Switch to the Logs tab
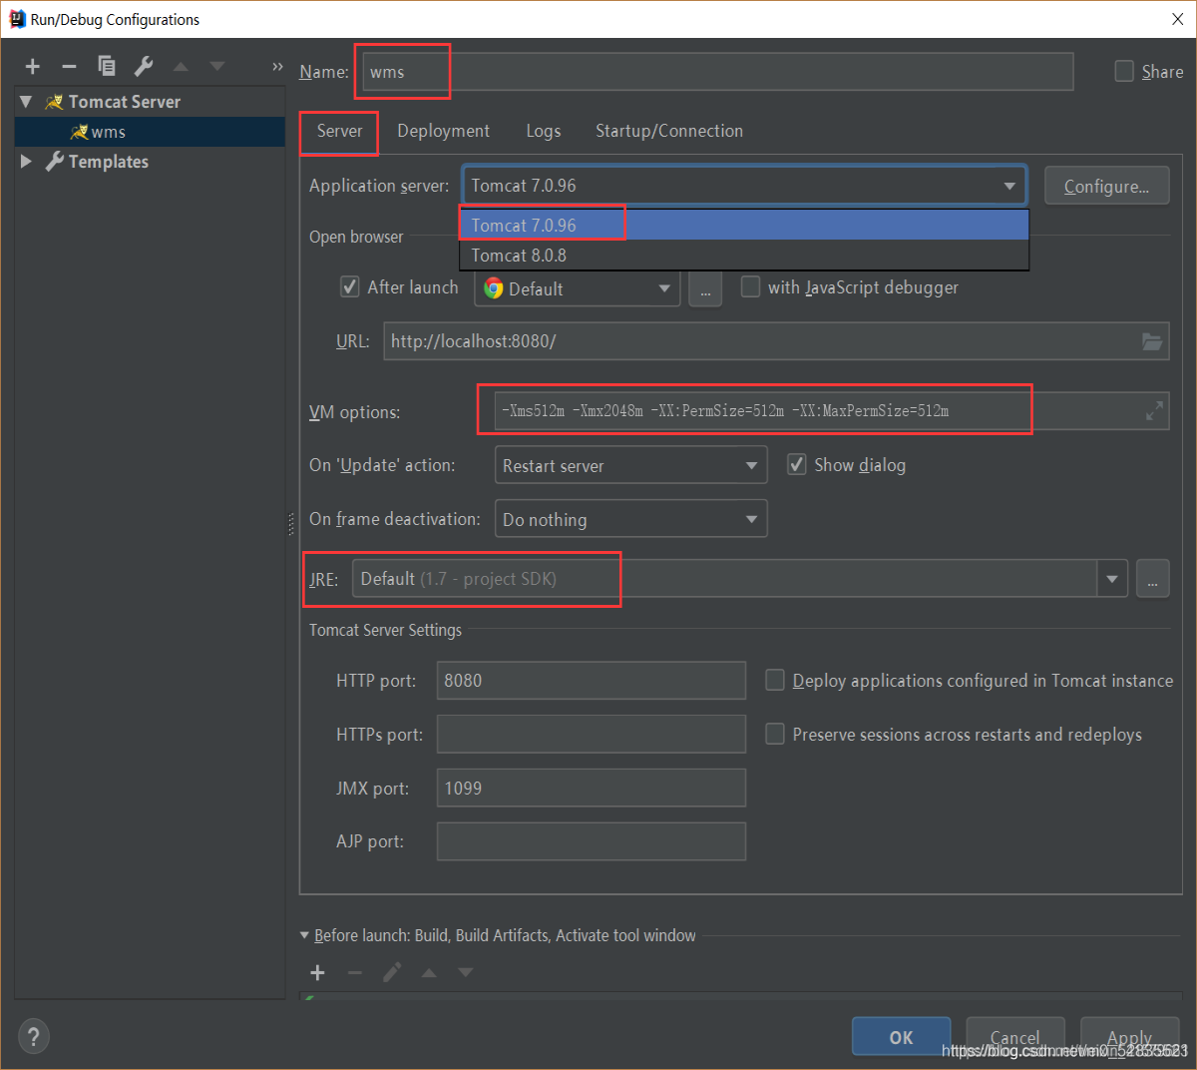1197x1070 pixels. (544, 131)
